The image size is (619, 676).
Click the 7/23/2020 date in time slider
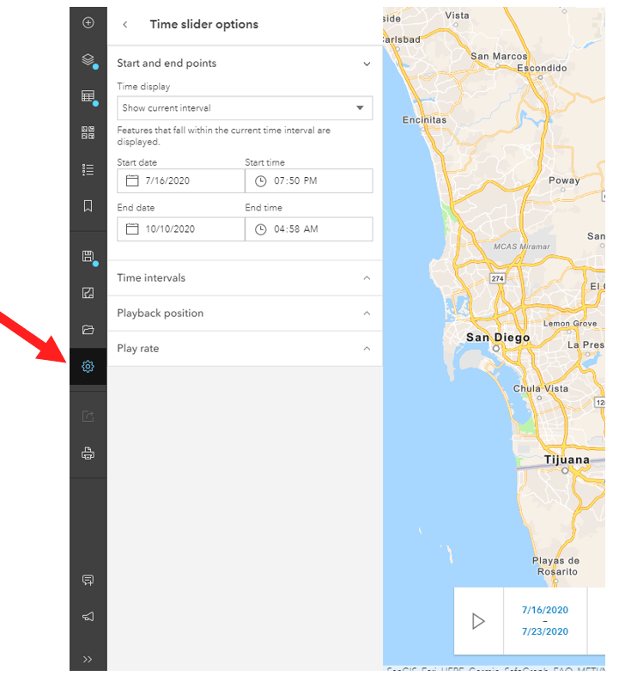pos(545,631)
